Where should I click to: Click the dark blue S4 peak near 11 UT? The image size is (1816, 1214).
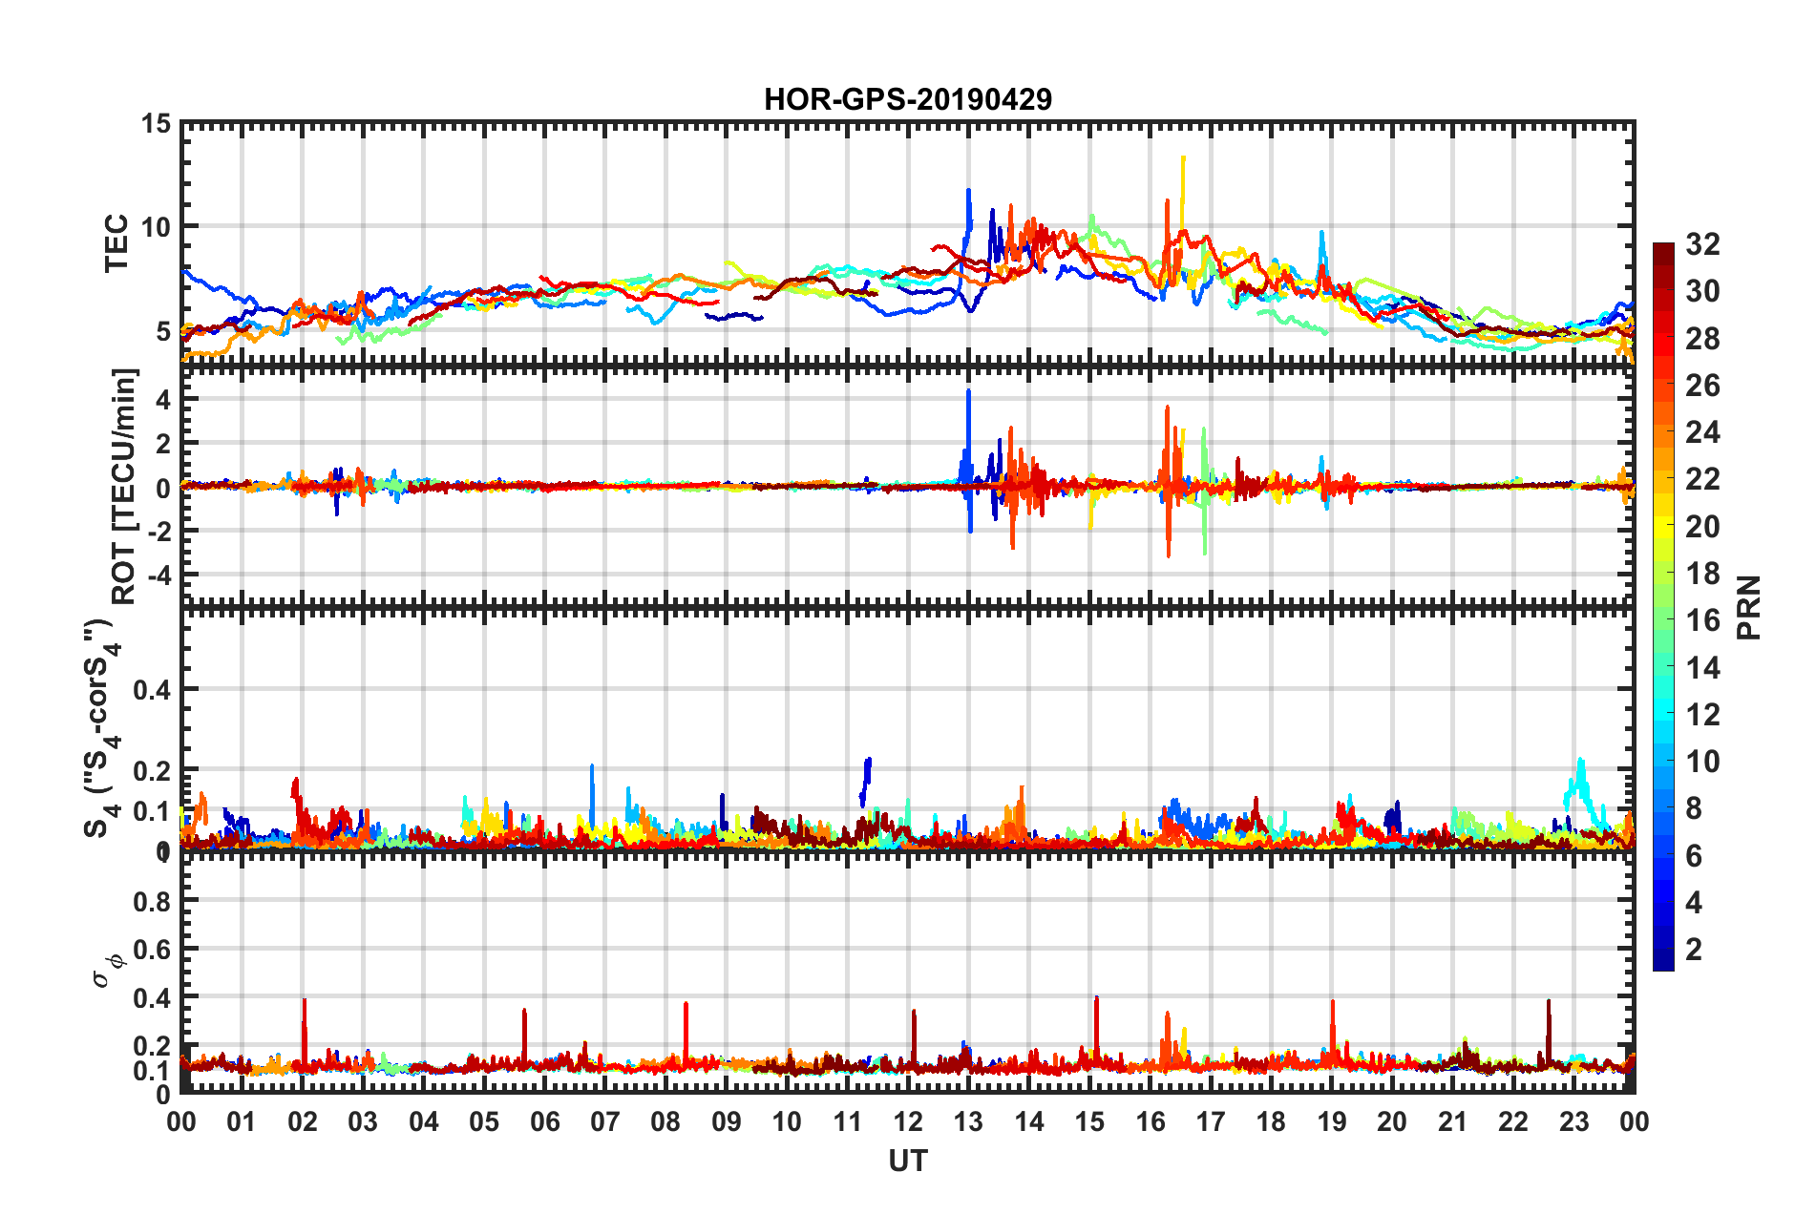coord(866,783)
